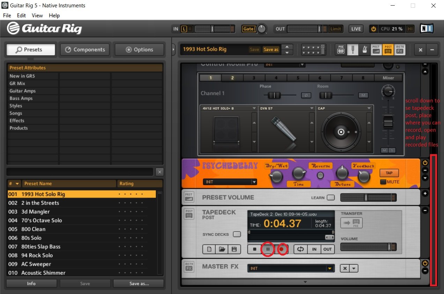Image resolution: width=444 pixels, height=294 pixels.
Task: Minimize the Tapedeck Post module
Action: pos(425,210)
